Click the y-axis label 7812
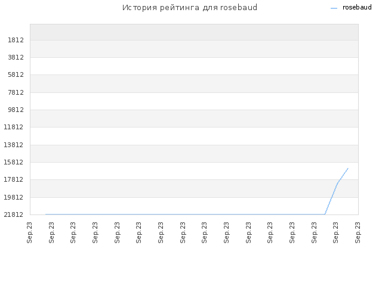Screen dimensions: 382x286 click(x=16, y=92)
